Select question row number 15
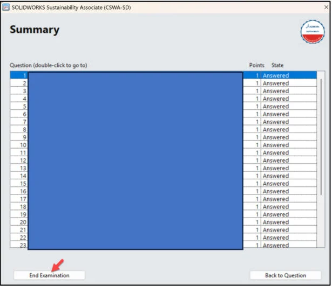332x286 pixels. 163,183
